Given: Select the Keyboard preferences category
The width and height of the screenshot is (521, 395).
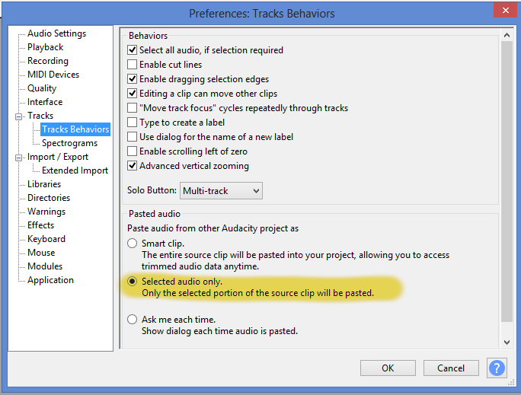Looking at the screenshot, I should [46, 239].
